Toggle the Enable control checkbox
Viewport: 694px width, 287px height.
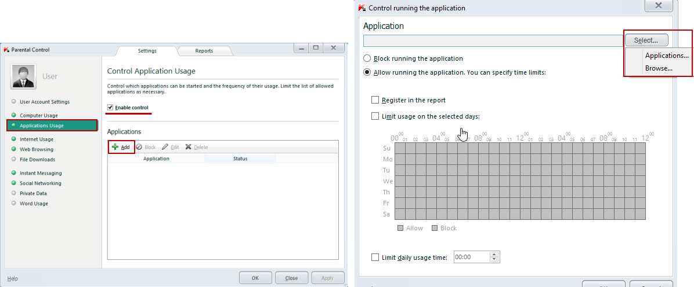[110, 107]
